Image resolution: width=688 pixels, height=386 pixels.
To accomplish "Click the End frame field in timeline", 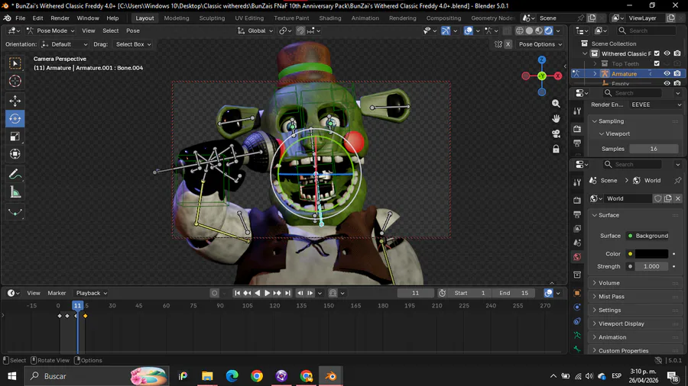I will pyautogui.click(x=514, y=293).
